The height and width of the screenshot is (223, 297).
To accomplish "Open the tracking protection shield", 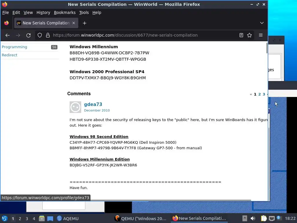I will pos(39,35).
